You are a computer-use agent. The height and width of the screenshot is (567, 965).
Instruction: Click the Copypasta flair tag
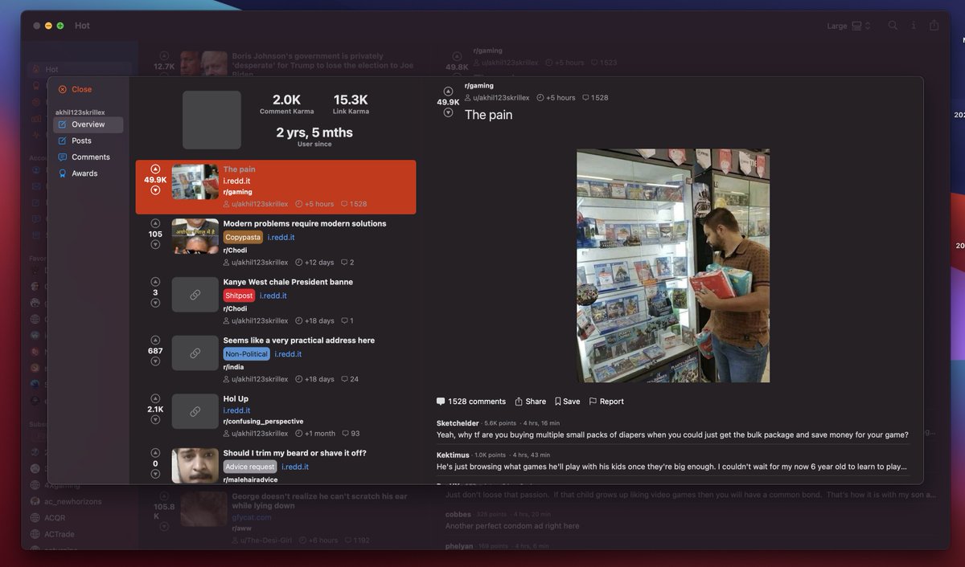[243, 238]
